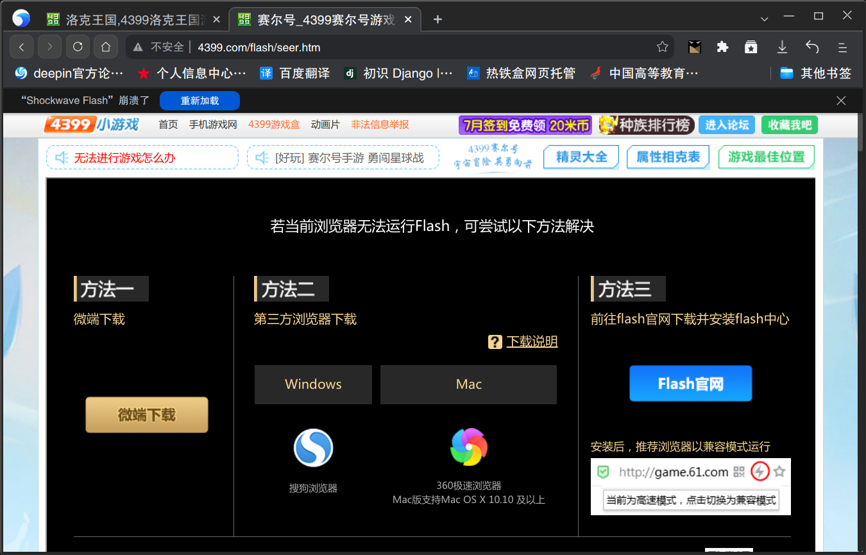Switch to the 洛克王国 tab

(x=133, y=20)
